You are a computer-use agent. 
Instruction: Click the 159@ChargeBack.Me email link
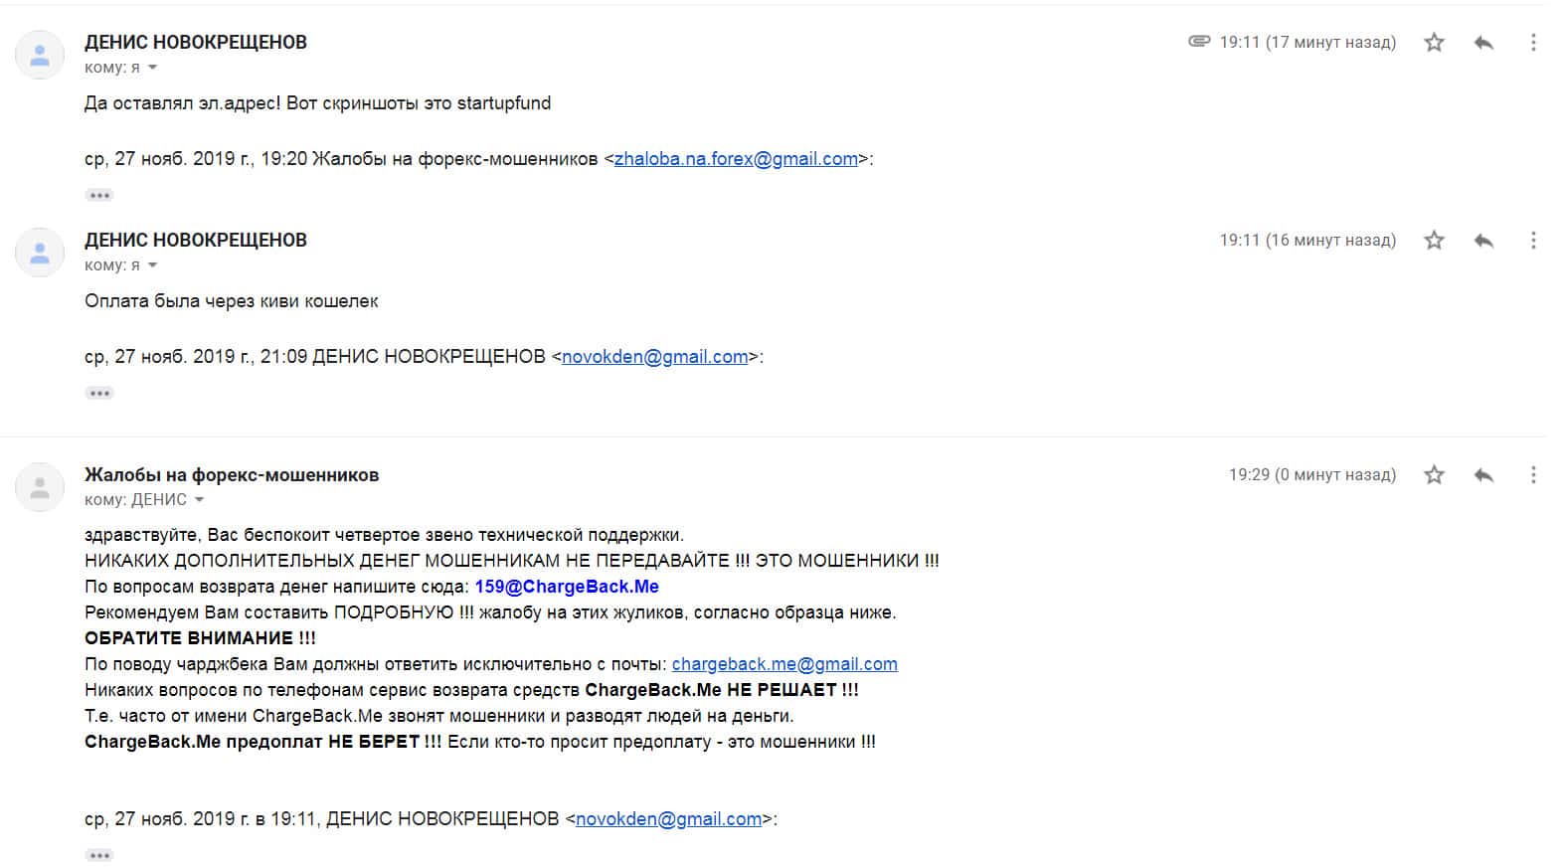(x=567, y=587)
